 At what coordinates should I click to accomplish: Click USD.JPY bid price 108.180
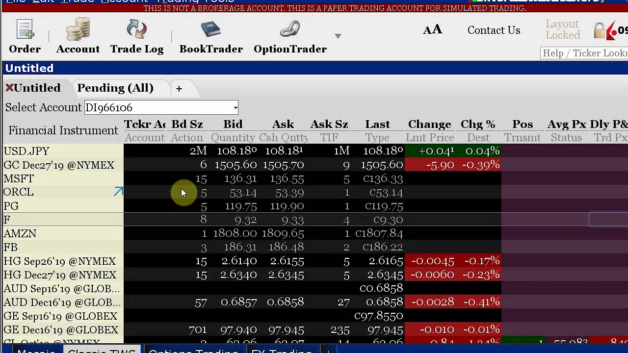236,151
